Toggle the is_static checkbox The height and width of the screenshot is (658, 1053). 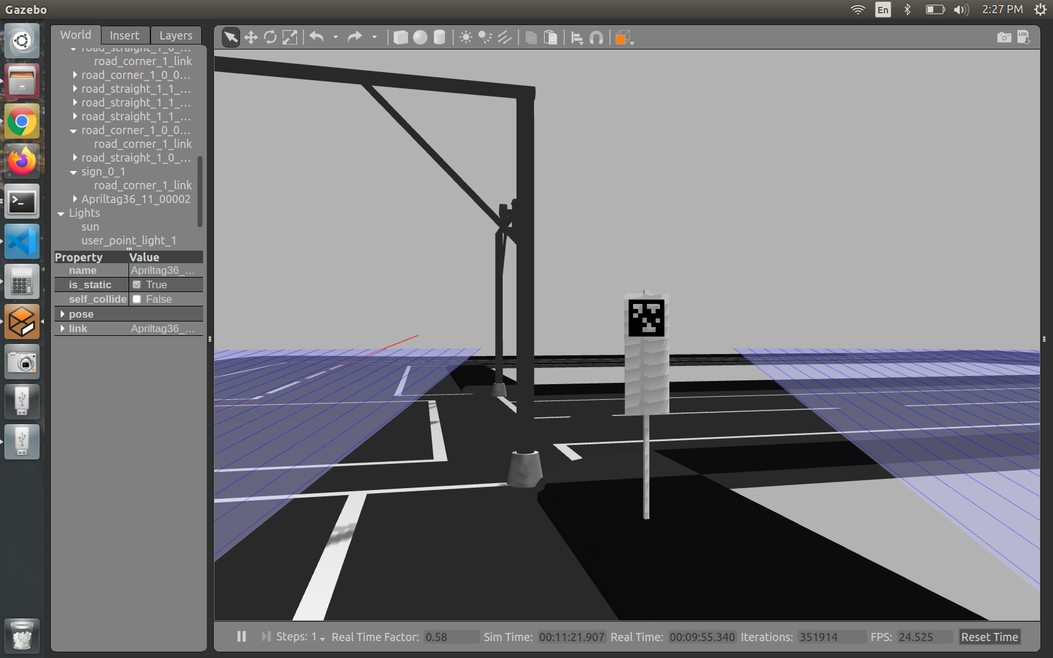point(137,285)
